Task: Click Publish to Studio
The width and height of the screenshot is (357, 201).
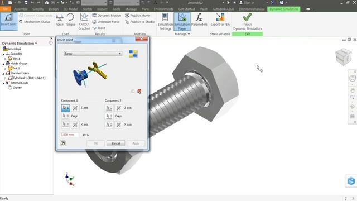Action: pos(140,22)
